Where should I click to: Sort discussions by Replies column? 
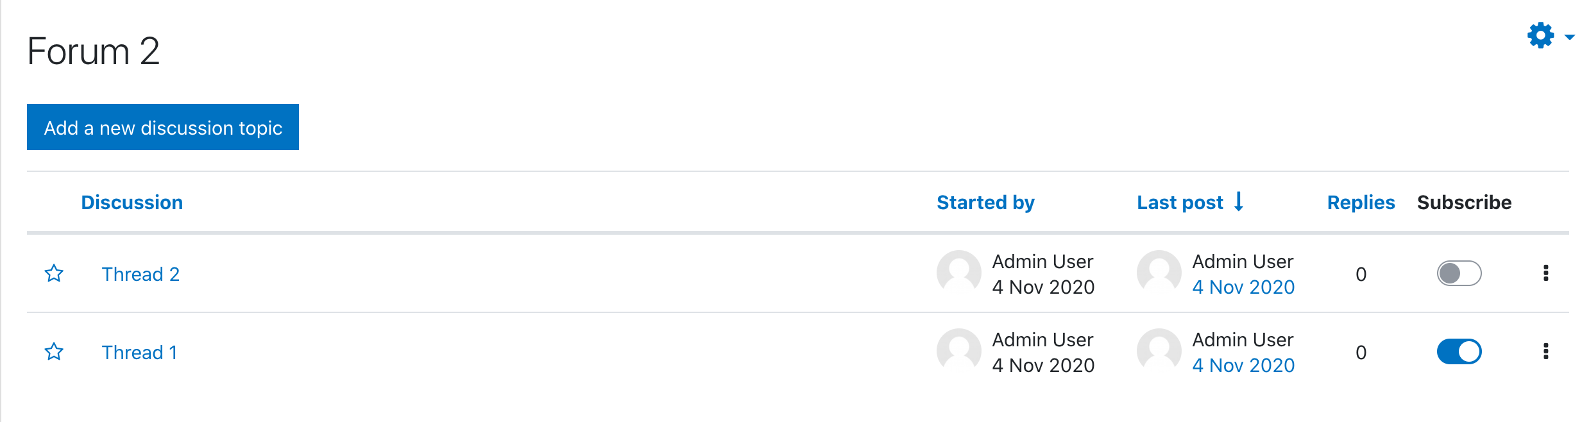1361,203
